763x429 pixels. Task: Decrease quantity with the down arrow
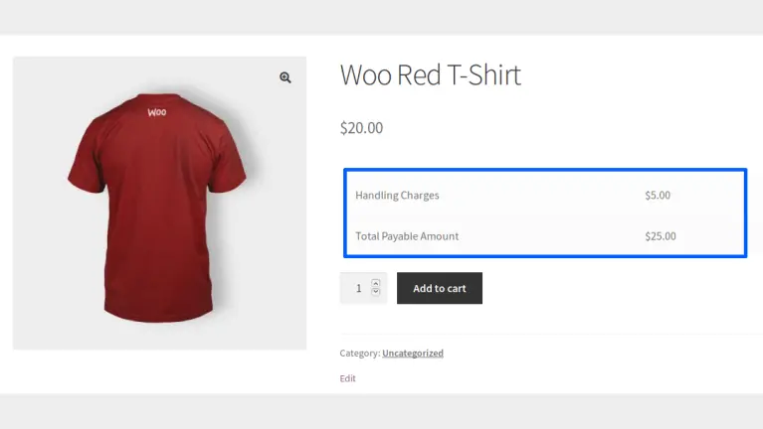coord(376,292)
